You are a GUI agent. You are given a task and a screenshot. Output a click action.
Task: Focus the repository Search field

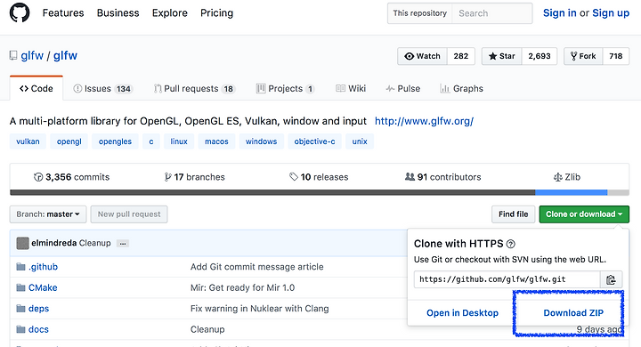point(492,13)
